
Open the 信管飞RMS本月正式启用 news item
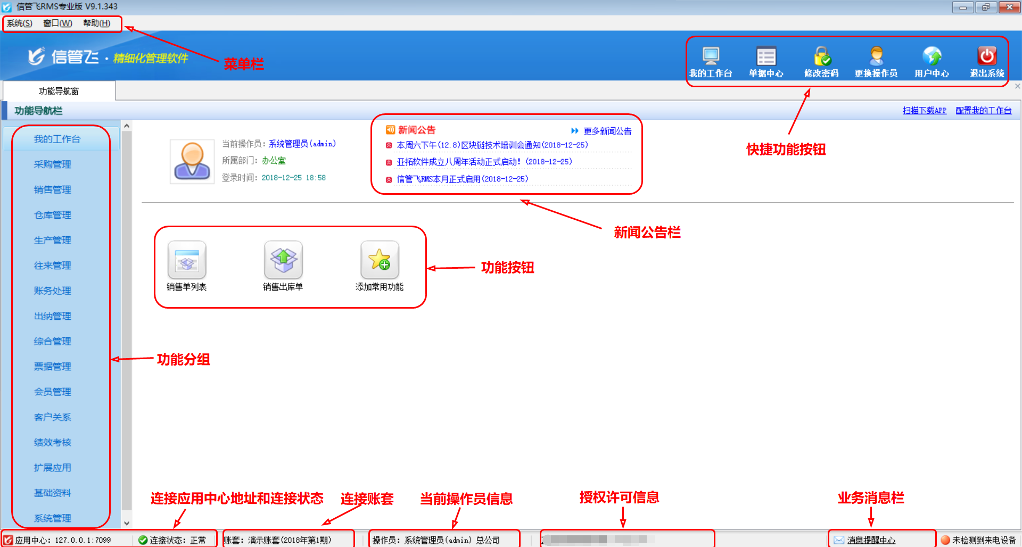tap(462, 179)
